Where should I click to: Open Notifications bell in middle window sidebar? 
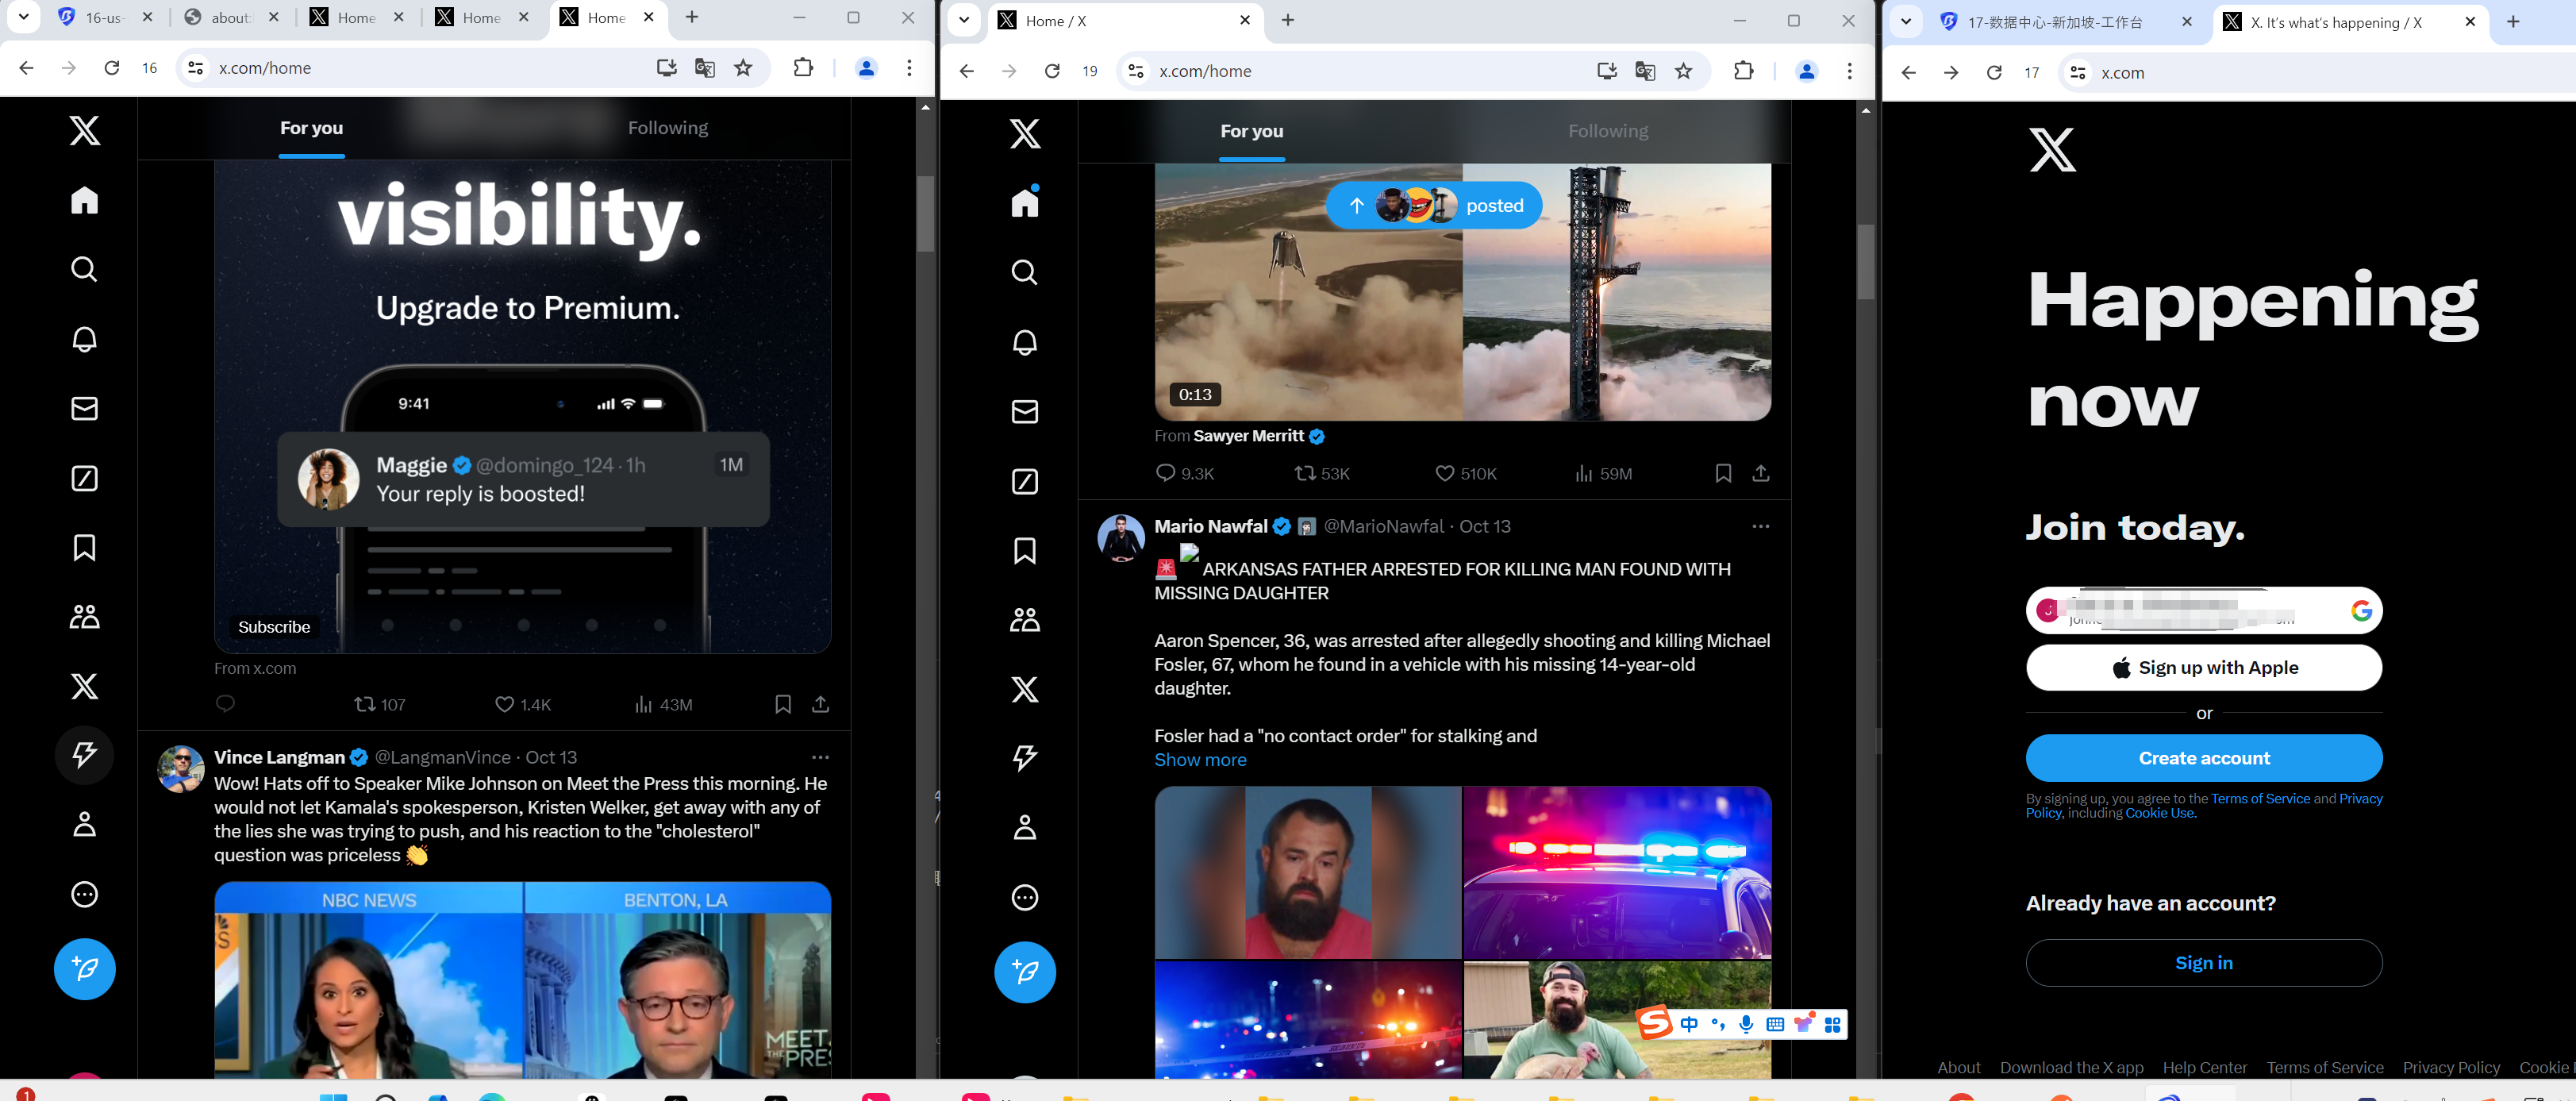[1024, 343]
